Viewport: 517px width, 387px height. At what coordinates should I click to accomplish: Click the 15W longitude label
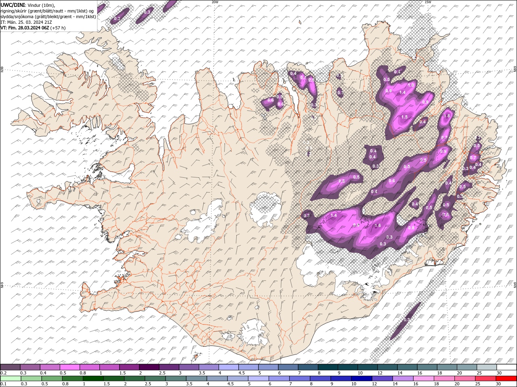point(428,2)
